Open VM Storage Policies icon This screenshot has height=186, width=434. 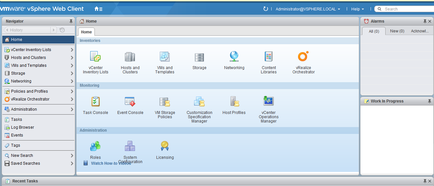click(165, 102)
